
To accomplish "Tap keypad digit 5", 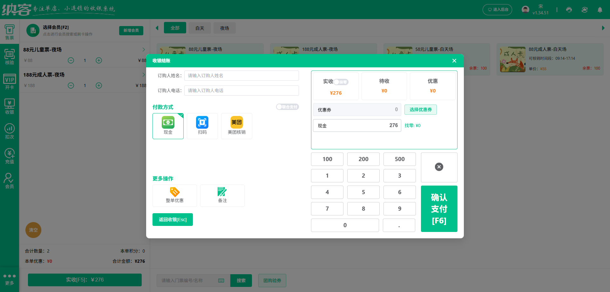I will pyautogui.click(x=363, y=192).
